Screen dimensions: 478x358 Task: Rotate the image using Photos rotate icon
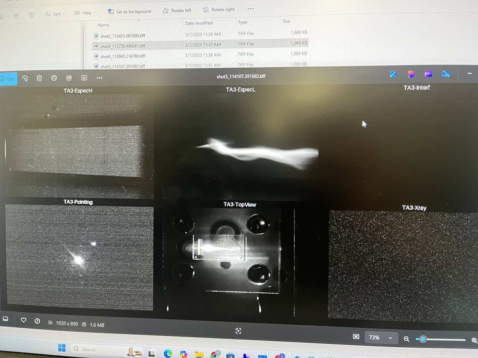(x=25, y=78)
